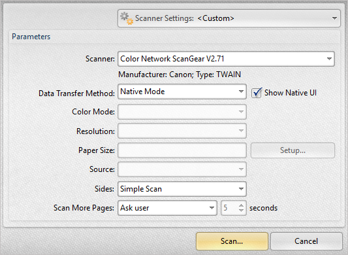Open the Data Transfer Method dropdown
Viewport: 348px width, 255px height.
point(182,92)
